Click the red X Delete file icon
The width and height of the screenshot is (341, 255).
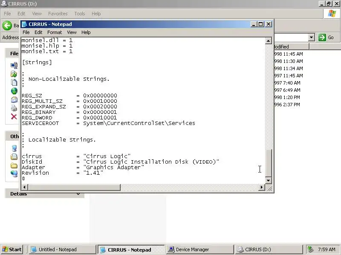click(14, 116)
